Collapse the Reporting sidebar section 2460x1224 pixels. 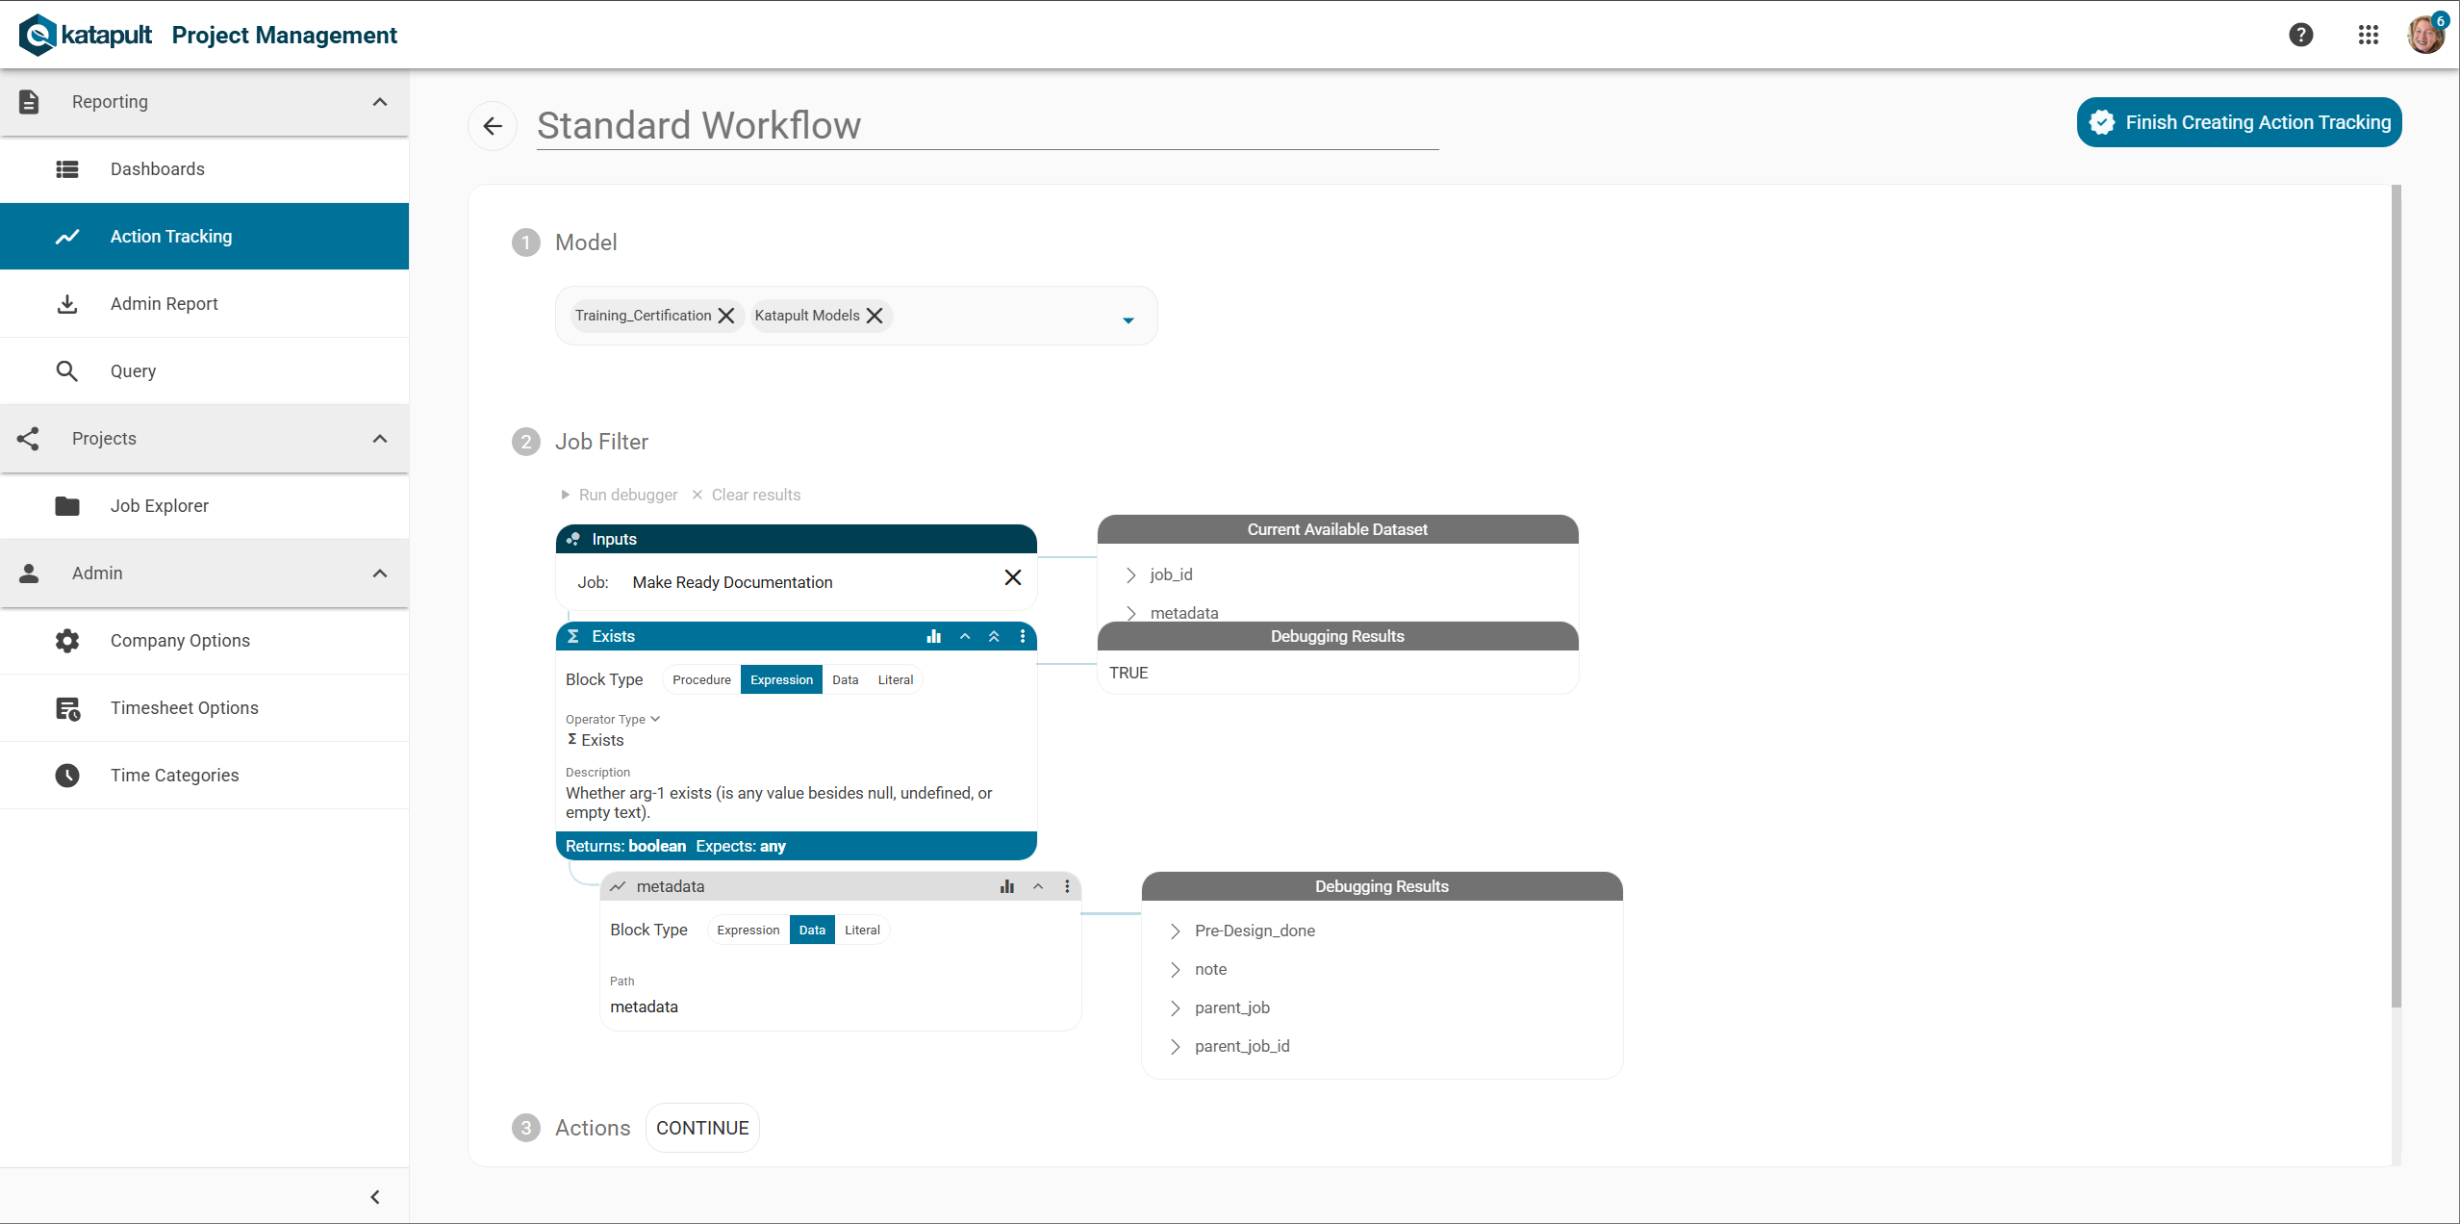pyautogui.click(x=380, y=102)
